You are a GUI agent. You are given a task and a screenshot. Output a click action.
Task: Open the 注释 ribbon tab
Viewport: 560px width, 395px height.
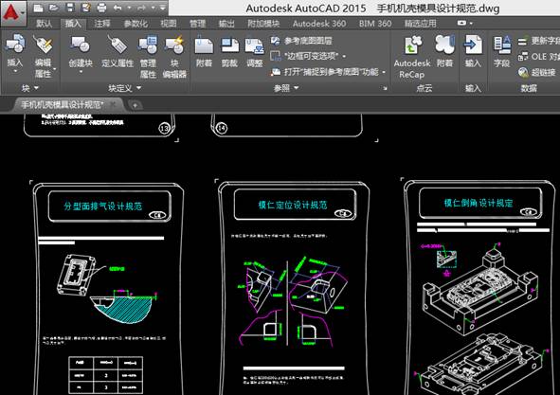(x=102, y=24)
